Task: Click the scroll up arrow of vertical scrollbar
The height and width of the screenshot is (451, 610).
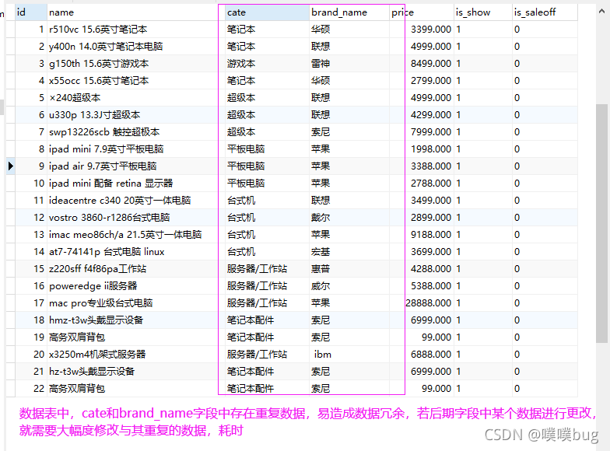Action: (x=602, y=11)
